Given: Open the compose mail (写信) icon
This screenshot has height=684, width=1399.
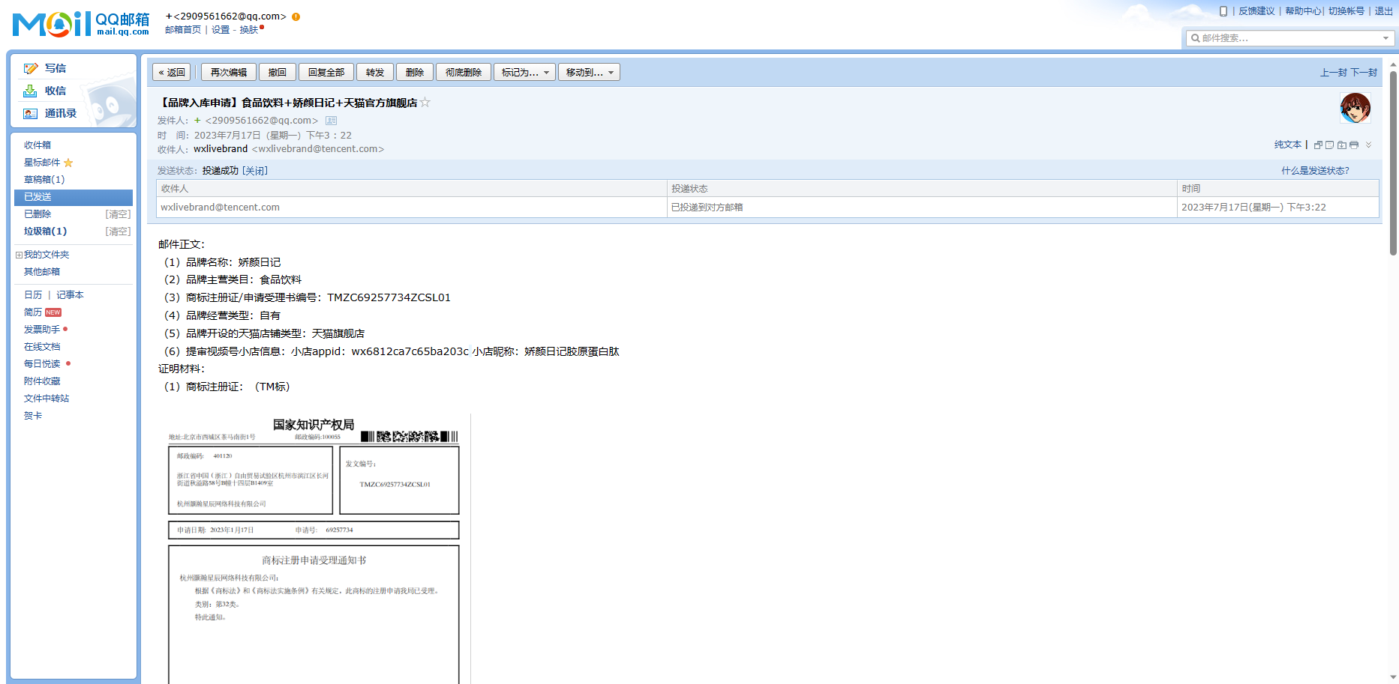Looking at the screenshot, I should click(x=31, y=68).
